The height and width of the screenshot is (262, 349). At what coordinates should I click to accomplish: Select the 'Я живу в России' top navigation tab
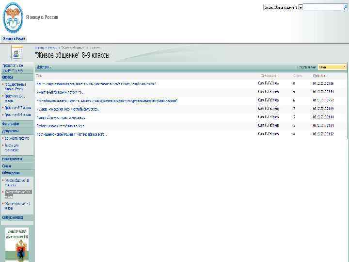coord(14,38)
